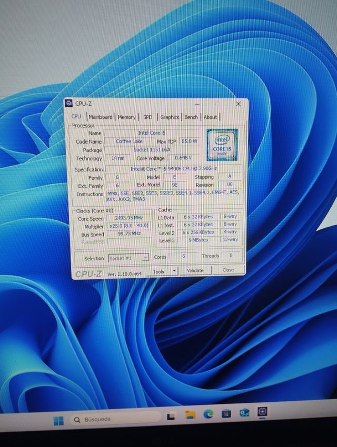Click the search magnifier icon in the taskbar

[x=77, y=420]
